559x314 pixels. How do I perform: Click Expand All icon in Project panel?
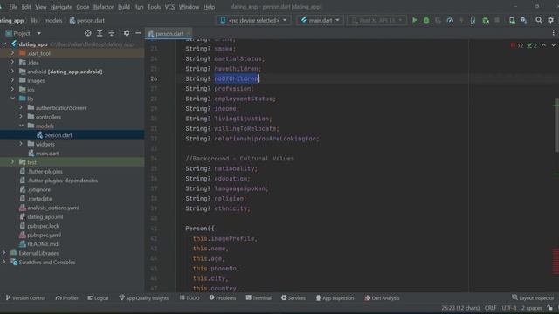click(100, 33)
